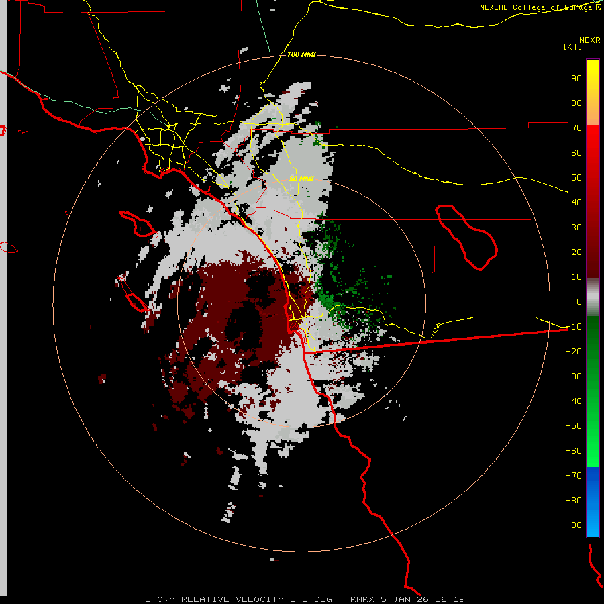Click the -80 value on velocity scale
The height and width of the screenshot is (604, 604).
pos(574,501)
